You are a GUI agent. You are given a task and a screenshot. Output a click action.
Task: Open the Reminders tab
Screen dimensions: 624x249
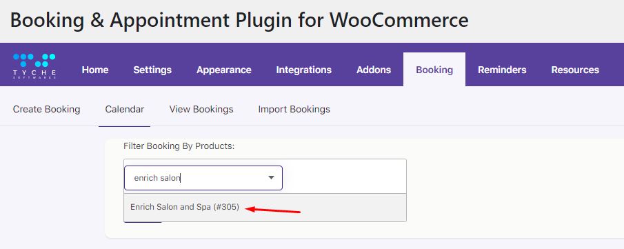pos(502,70)
